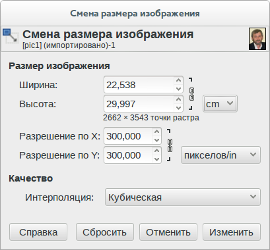Open the пикселов/in resolution units dropdown
270x250 pixels.
(x=220, y=155)
